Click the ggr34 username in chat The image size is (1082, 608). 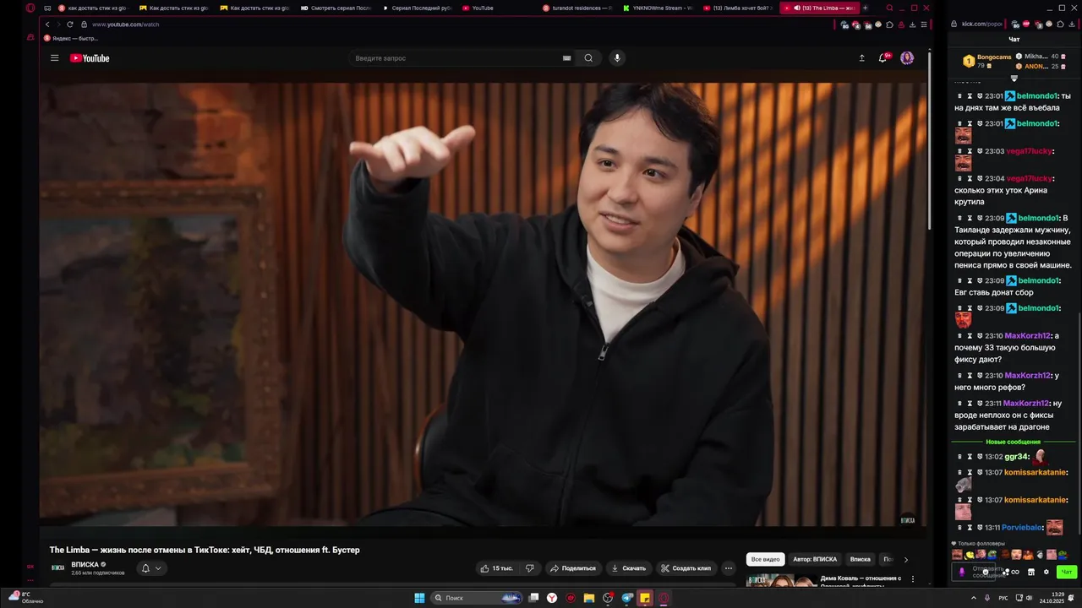click(x=1016, y=457)
